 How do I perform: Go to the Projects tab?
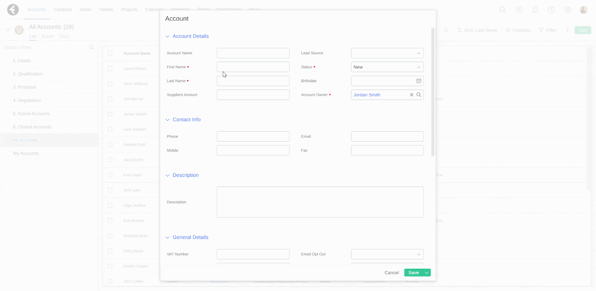129,10
